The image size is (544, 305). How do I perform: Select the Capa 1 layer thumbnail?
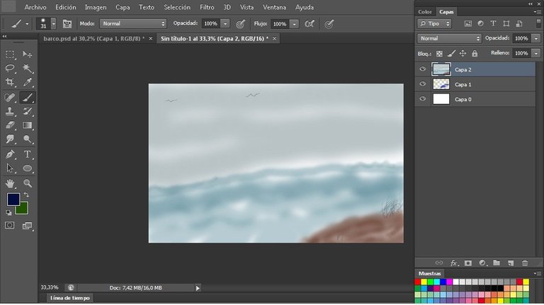pyautogui.click(x=441, y=84)
